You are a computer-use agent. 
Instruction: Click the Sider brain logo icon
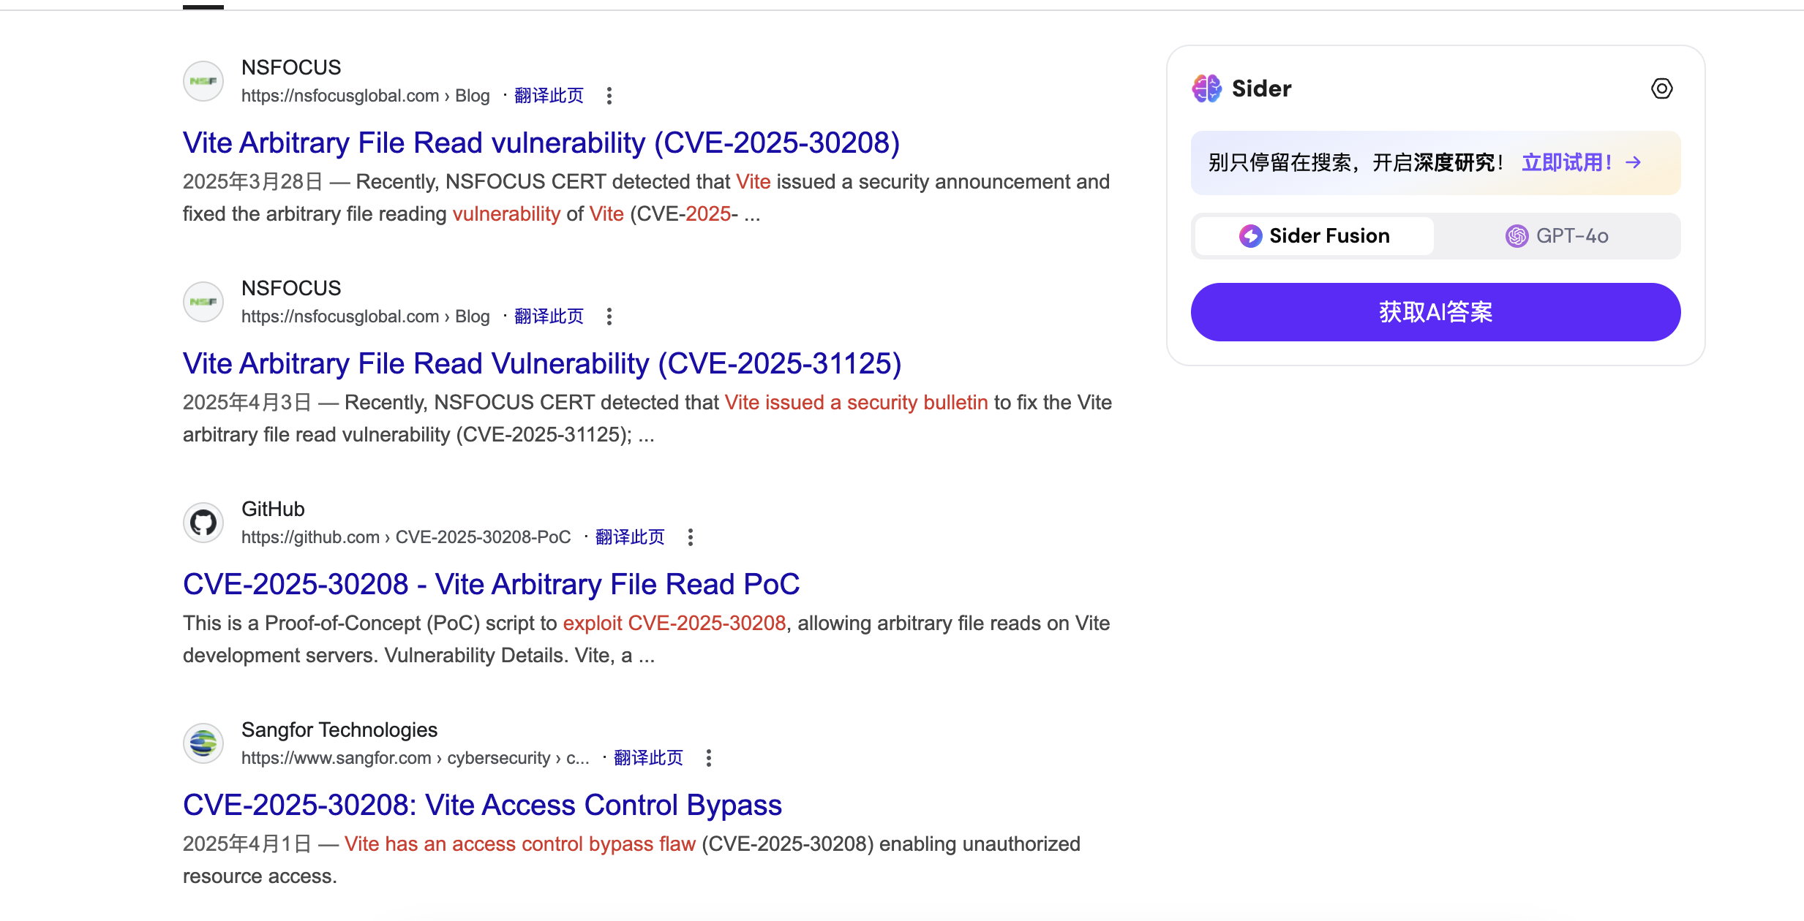click(1206, 88)
